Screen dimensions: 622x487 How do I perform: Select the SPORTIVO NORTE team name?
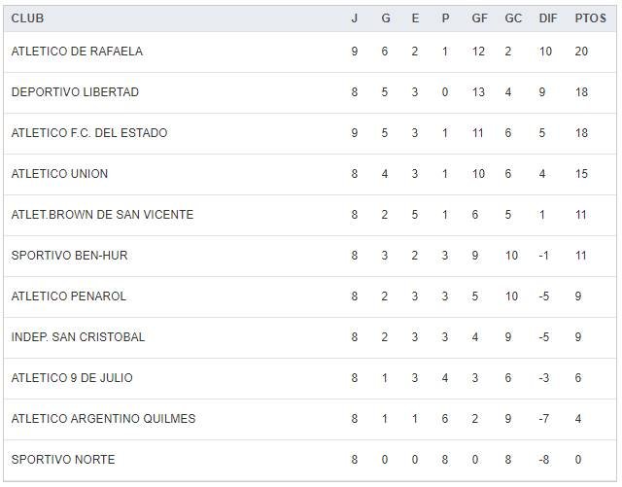pyautogui.click(x=63, y=460)
